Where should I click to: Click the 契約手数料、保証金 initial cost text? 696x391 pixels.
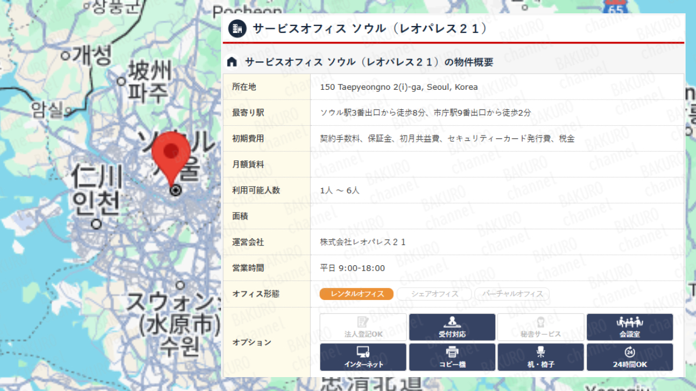click(447, 138)
